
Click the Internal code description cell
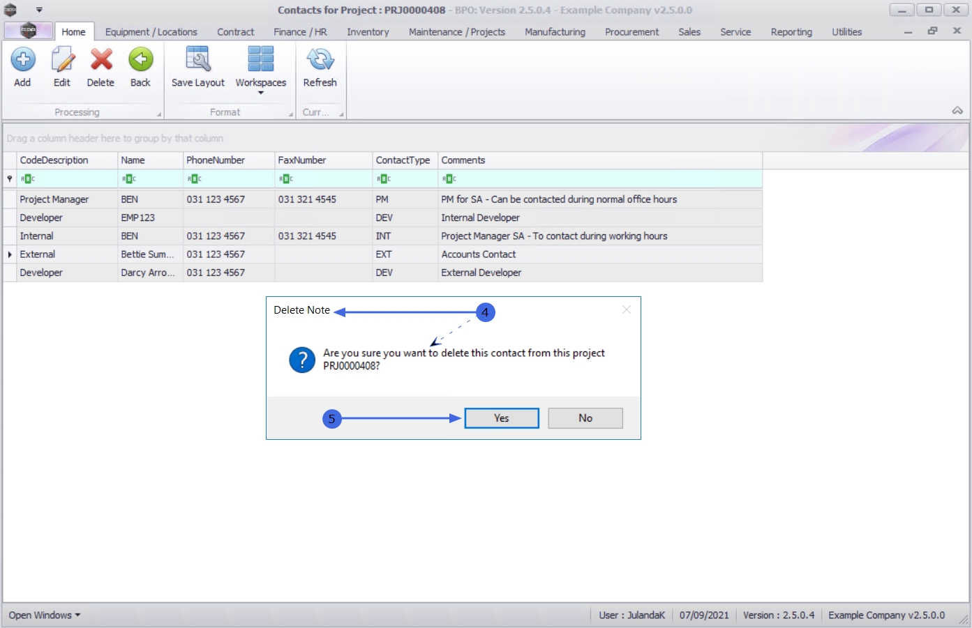pyautogui.click(x=67, y=236)
